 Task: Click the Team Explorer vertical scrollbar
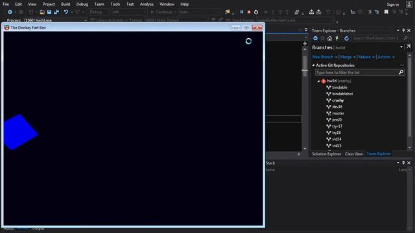(409, 101)
